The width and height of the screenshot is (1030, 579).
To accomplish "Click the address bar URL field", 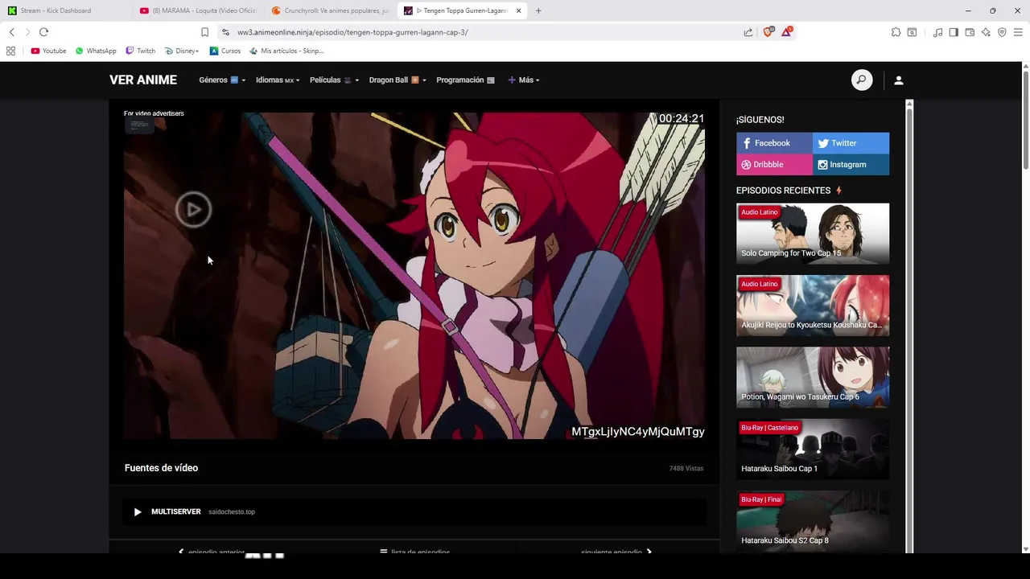I will (x=483, y=32).
